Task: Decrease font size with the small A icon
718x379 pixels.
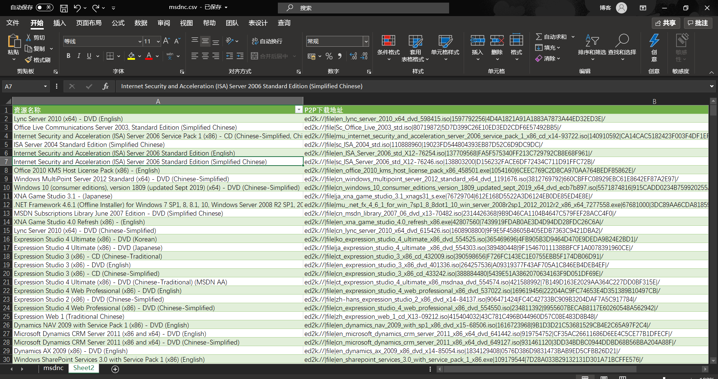Action: (x=177, y=41)
